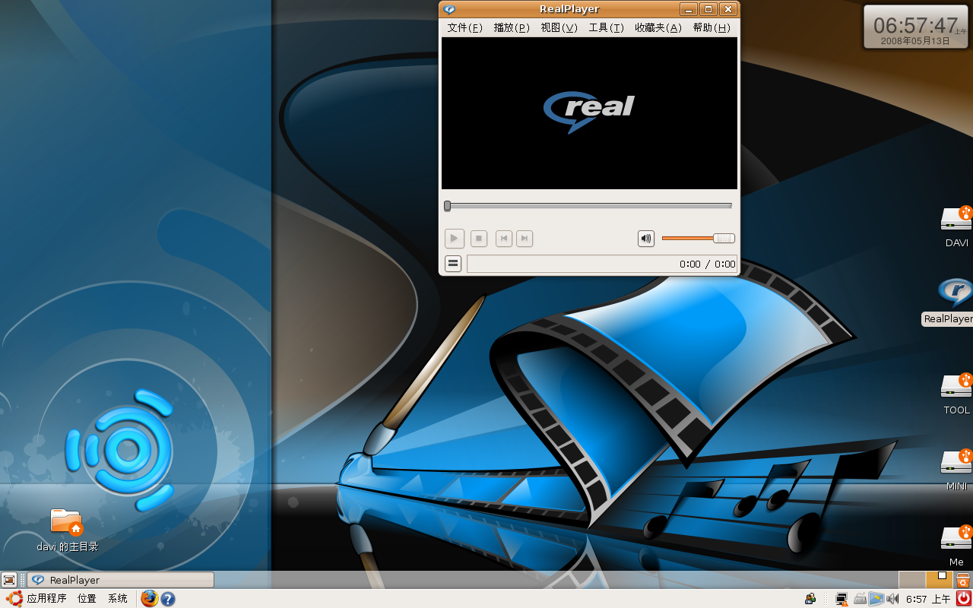Click the playback seek bar

[x=588, y=205]
